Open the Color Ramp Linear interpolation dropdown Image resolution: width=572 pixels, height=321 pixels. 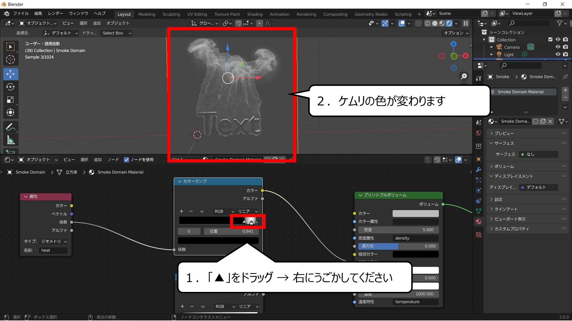coord(247,211)
